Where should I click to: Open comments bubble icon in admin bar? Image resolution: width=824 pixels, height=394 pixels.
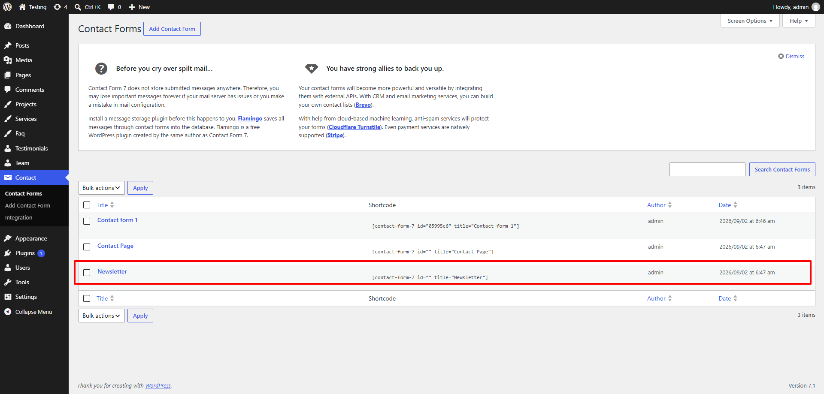(111, 7)
